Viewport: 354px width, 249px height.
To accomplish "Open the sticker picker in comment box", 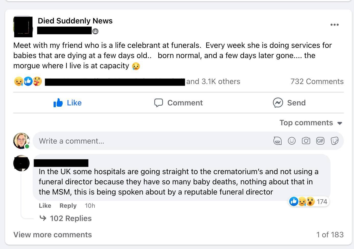I will point(334,141).
